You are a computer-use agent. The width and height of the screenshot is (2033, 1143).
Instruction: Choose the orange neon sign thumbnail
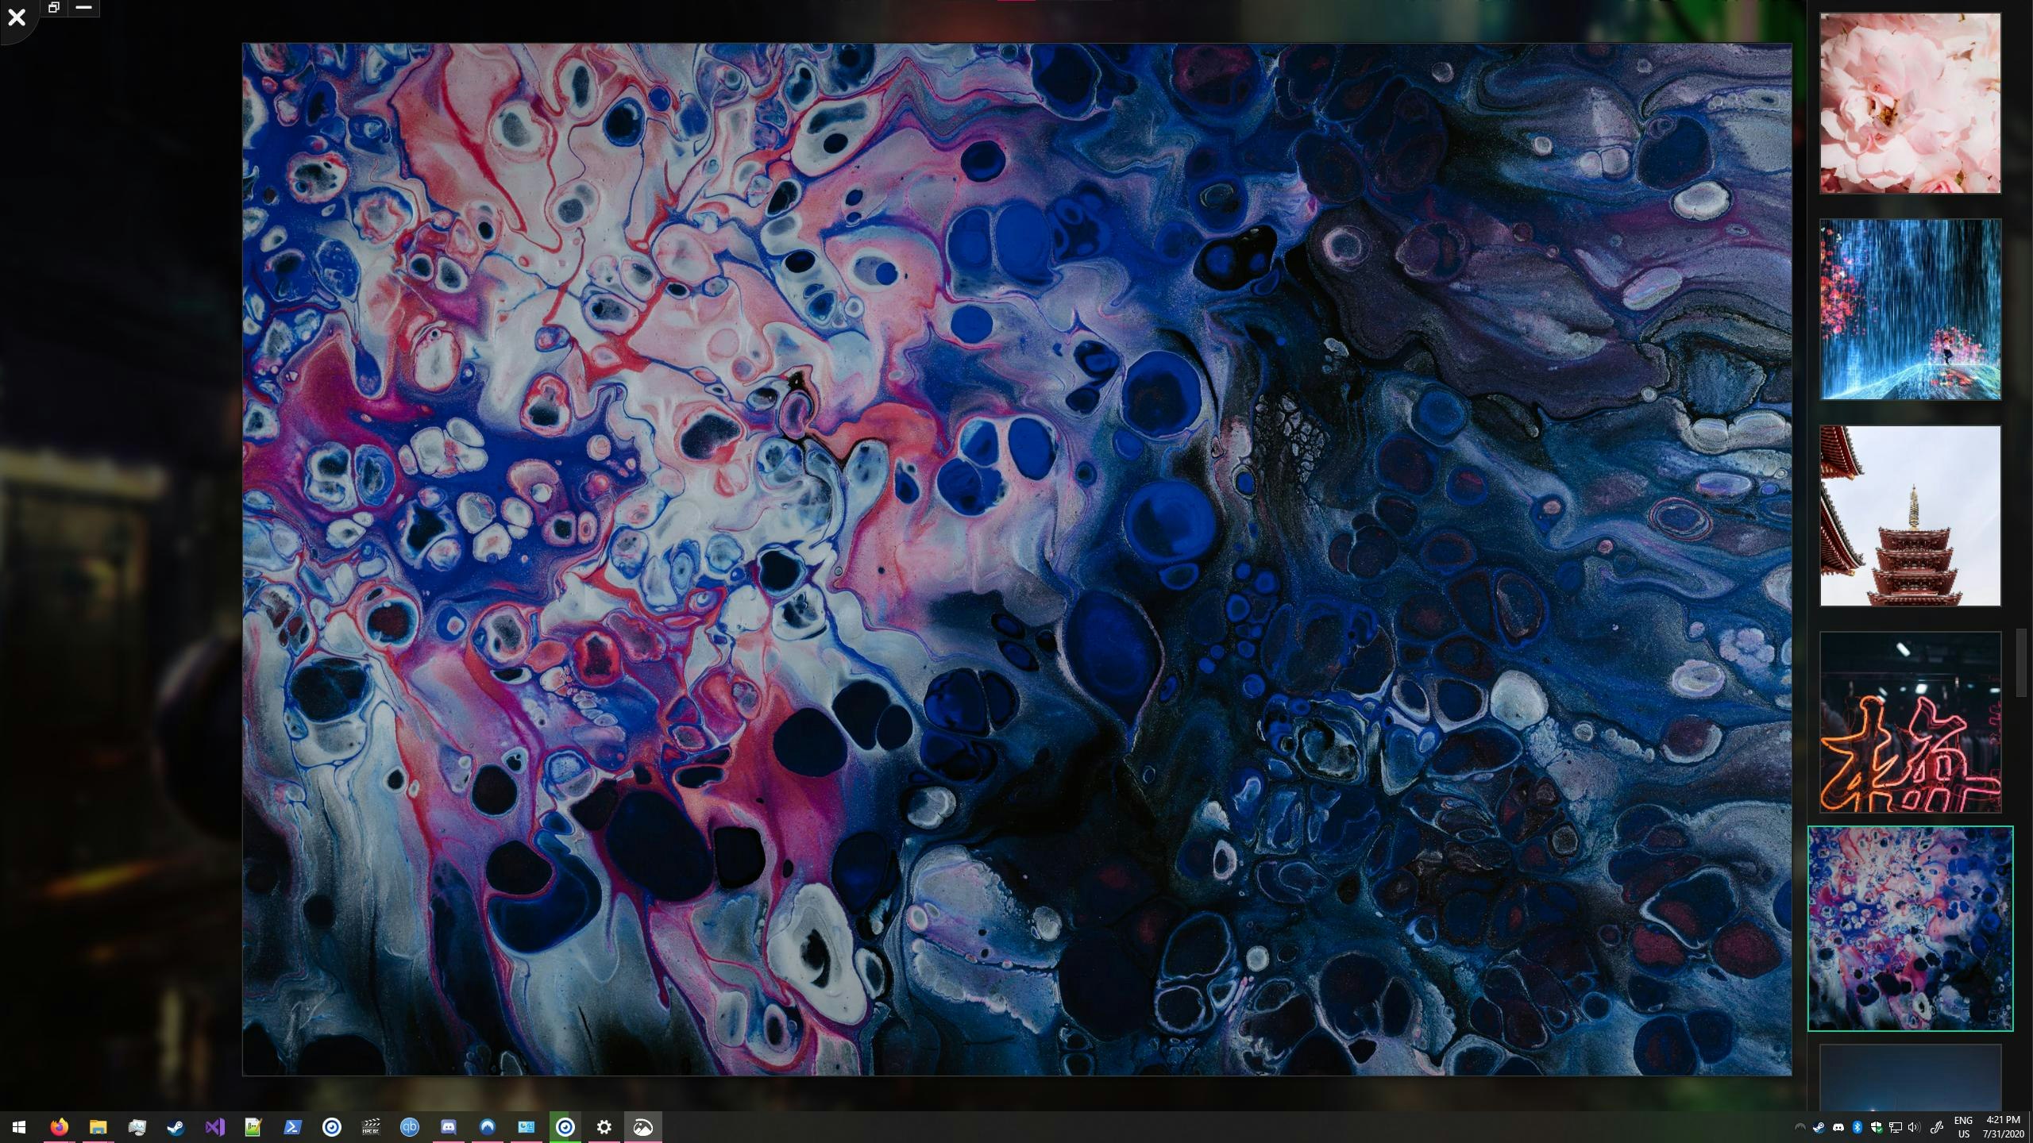(x=1910, y=722)
